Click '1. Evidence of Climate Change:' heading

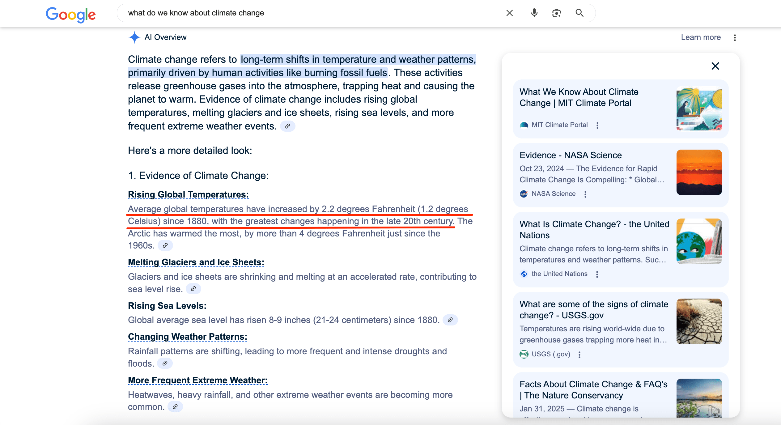198,176
